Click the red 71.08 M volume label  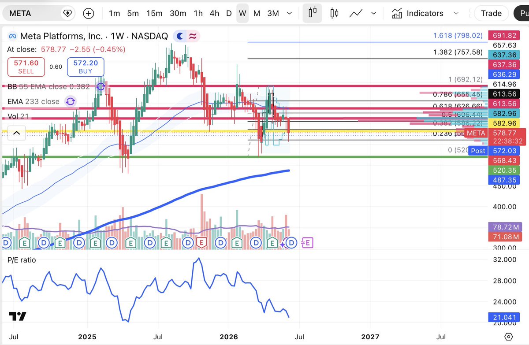pyautogui.click(x=505, y=237)
